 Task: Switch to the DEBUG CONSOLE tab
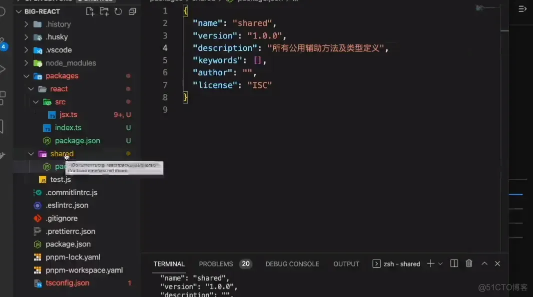tap(292, 264)
